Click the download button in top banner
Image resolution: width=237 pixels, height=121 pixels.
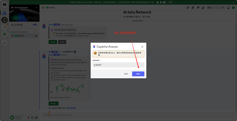pos(170,2)
